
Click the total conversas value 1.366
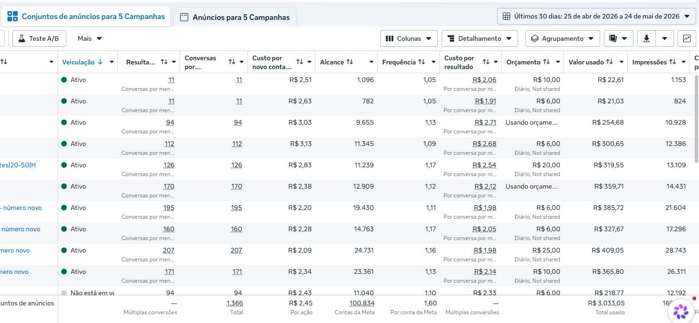point(235,303)
